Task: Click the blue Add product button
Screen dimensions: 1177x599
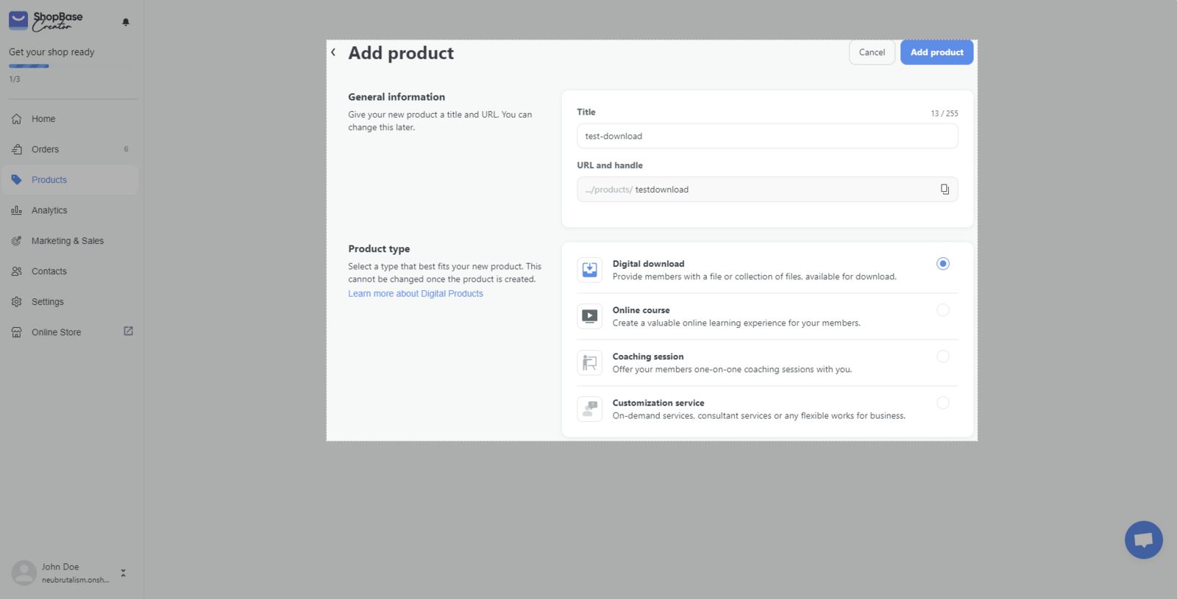Action: 936,52
